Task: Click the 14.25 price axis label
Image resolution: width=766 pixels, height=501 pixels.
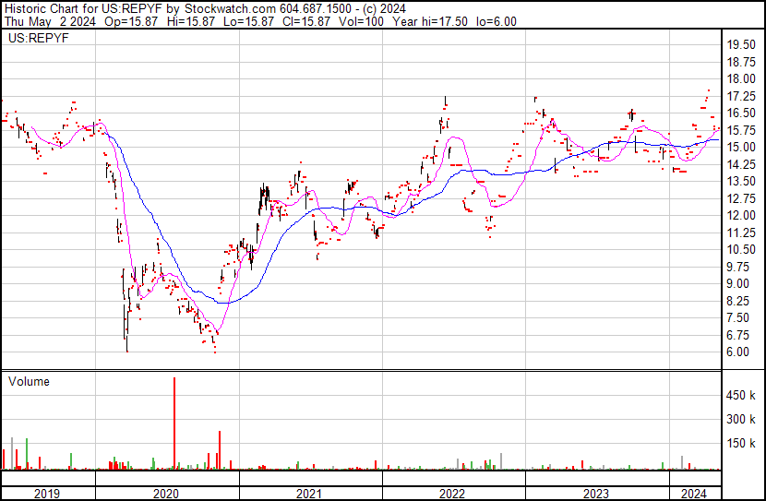Action: pos(741,164)
